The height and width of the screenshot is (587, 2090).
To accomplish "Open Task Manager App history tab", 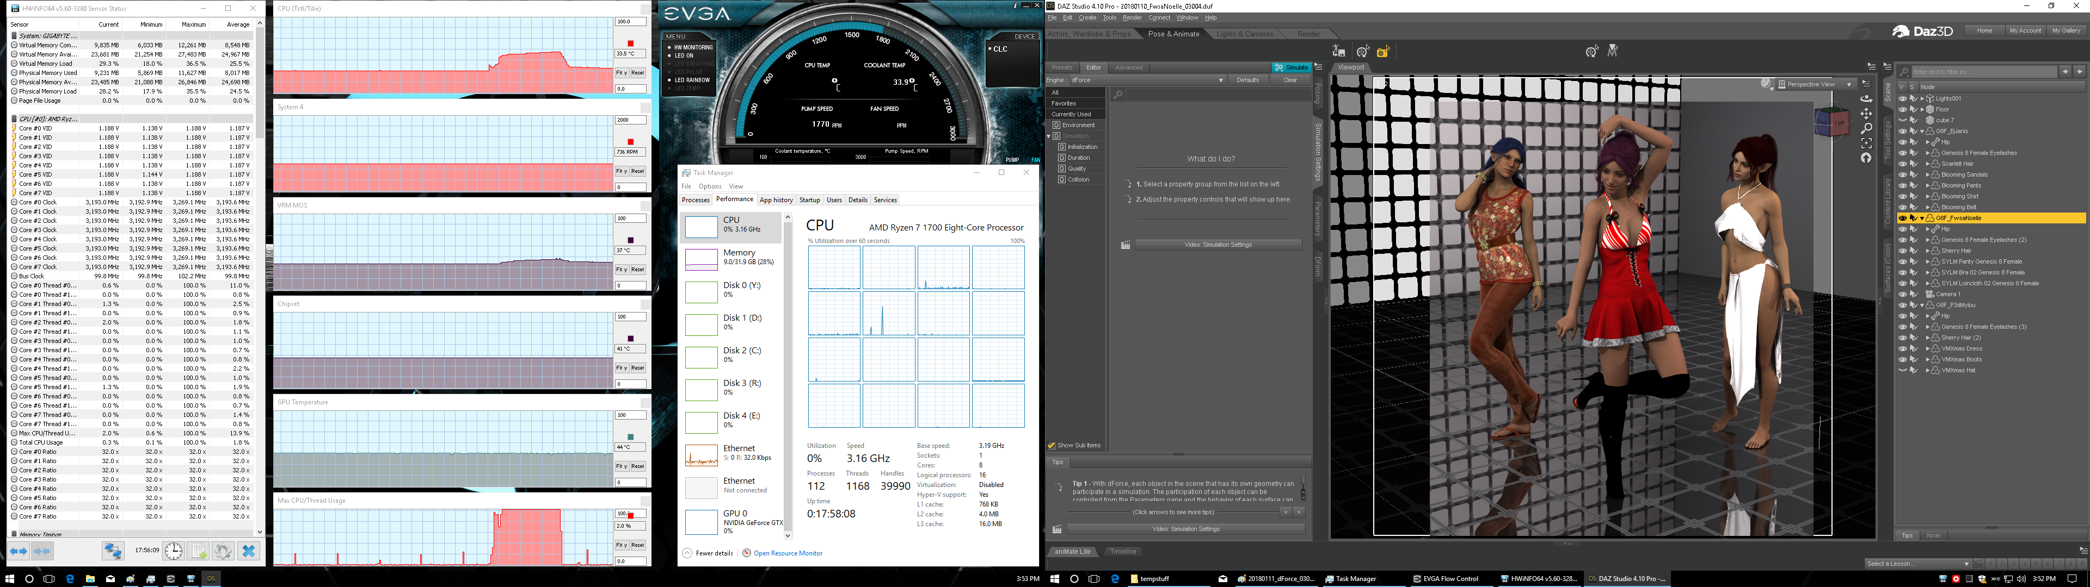I will [x=776, y=199].
